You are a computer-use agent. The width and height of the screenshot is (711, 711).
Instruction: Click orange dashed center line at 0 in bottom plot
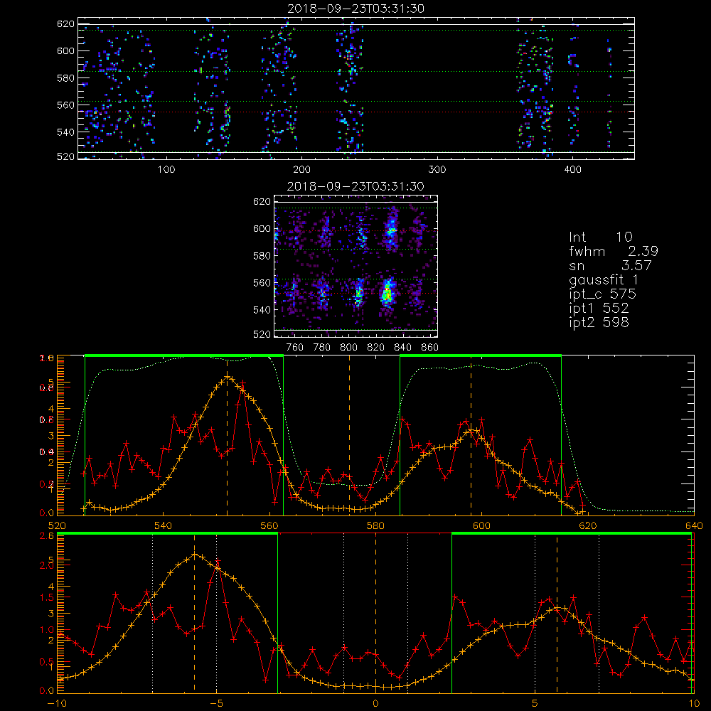click(375, 612)
